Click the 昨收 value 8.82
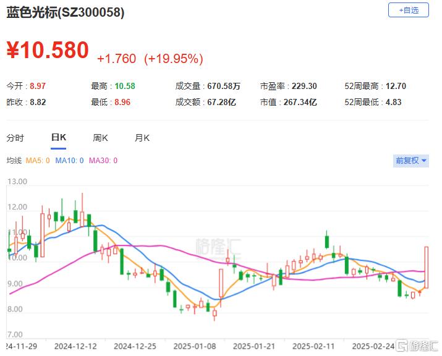This screenshot has width=442, height=356. [38, 102]
